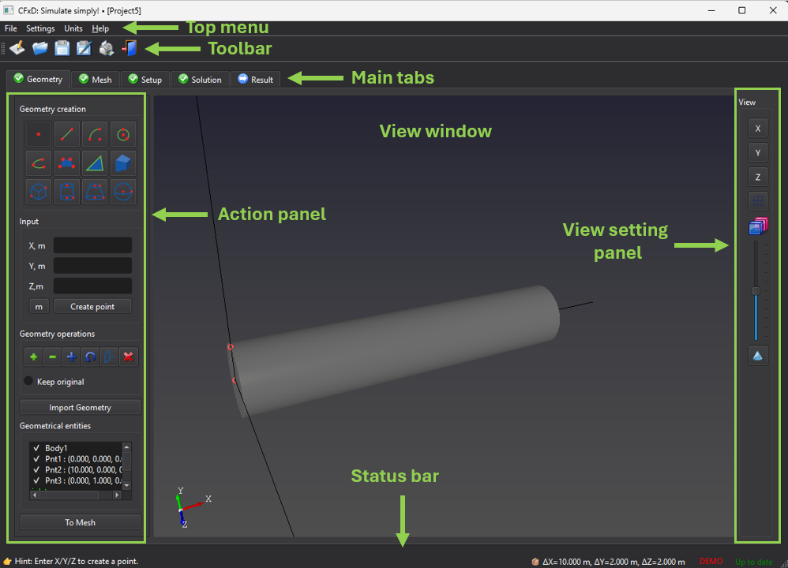Select the line creation tool

(66, 135)
